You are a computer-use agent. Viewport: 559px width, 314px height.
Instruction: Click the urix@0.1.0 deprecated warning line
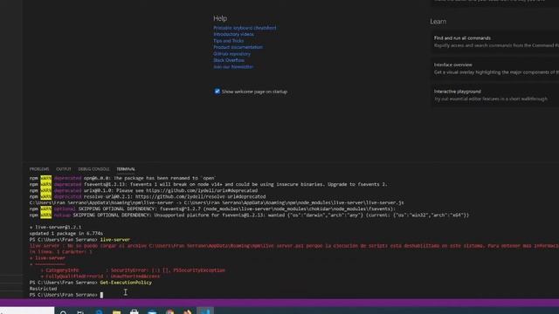(x=143, y=190)
